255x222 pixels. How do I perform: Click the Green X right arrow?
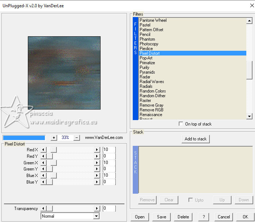click(97, 163)
